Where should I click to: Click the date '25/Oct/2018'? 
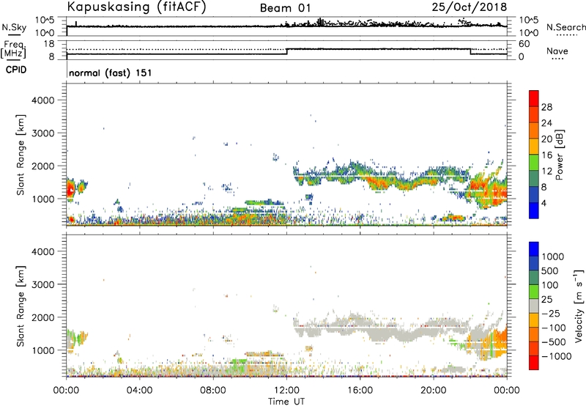tap(470, 7)
